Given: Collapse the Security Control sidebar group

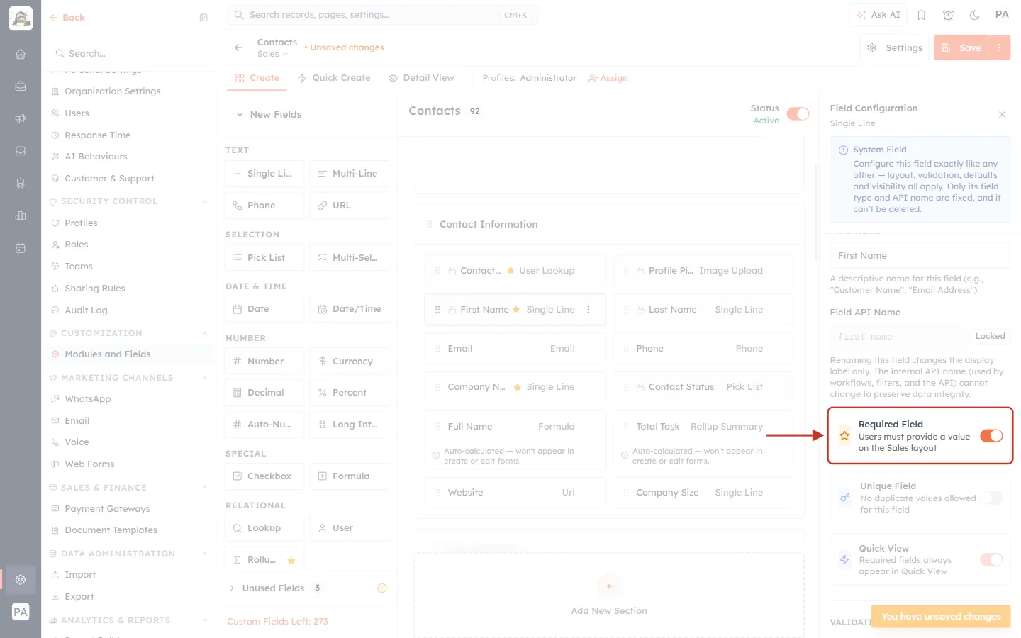Looking at the screenshot, I should 204,202.
